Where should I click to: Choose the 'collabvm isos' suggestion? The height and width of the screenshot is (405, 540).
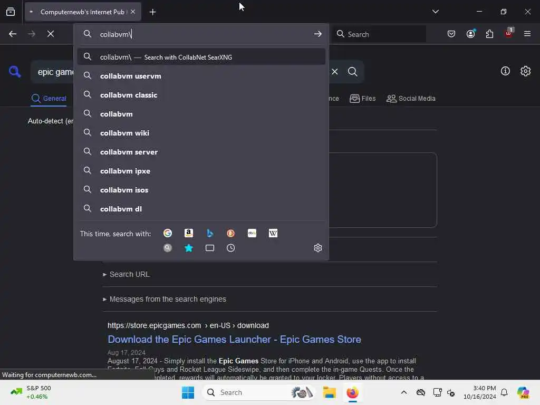tap(201, 190)
